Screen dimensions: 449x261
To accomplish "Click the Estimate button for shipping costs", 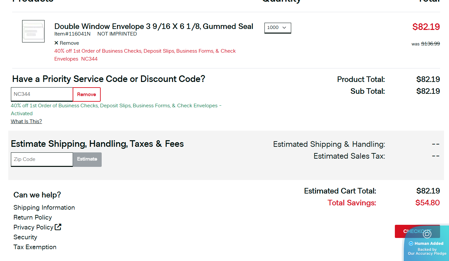I will [87, 159].
